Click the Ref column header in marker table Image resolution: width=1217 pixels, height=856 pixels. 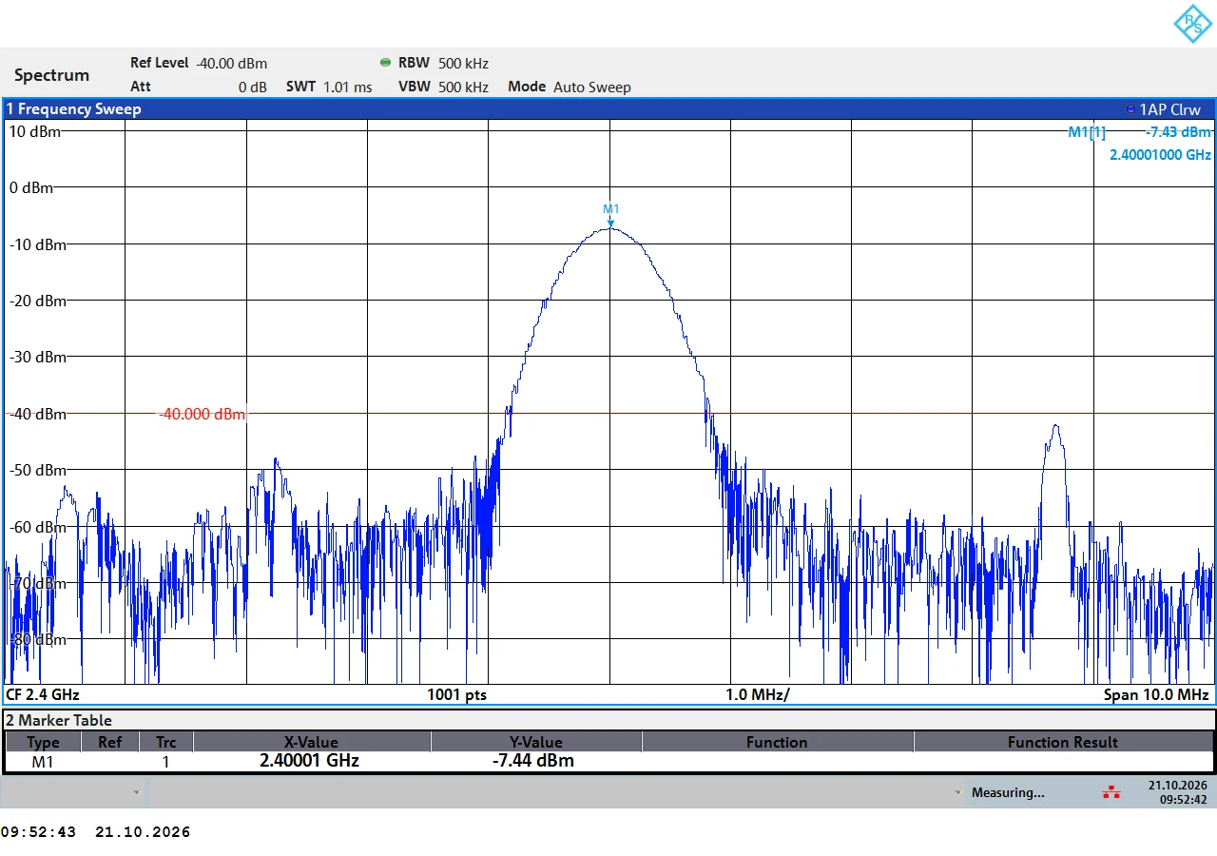click(109, 742)
